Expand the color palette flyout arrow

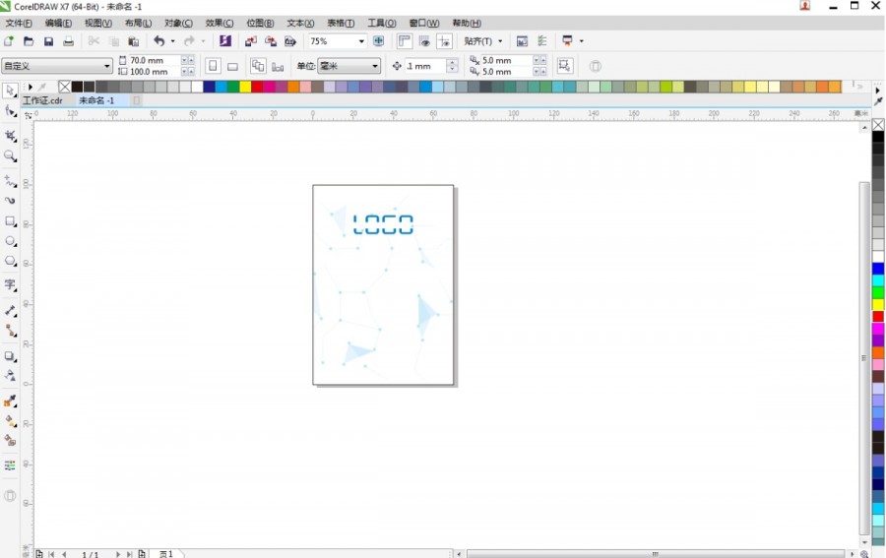point(31,87)
